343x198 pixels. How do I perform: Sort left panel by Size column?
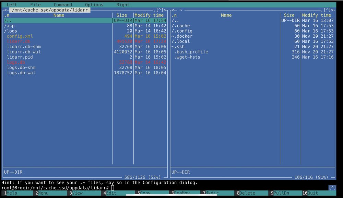[122, 15]
